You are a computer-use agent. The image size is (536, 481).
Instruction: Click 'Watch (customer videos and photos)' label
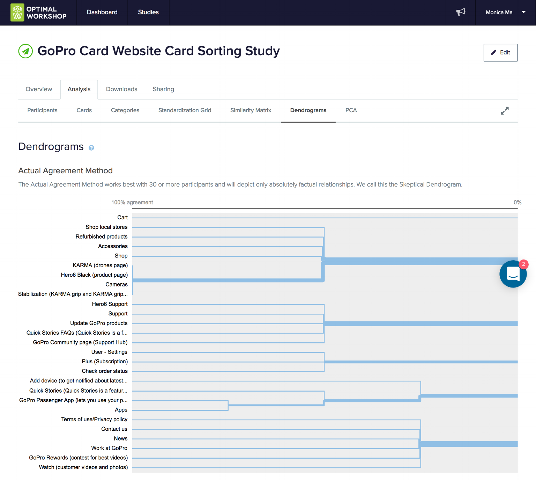(x=83, y=467)
